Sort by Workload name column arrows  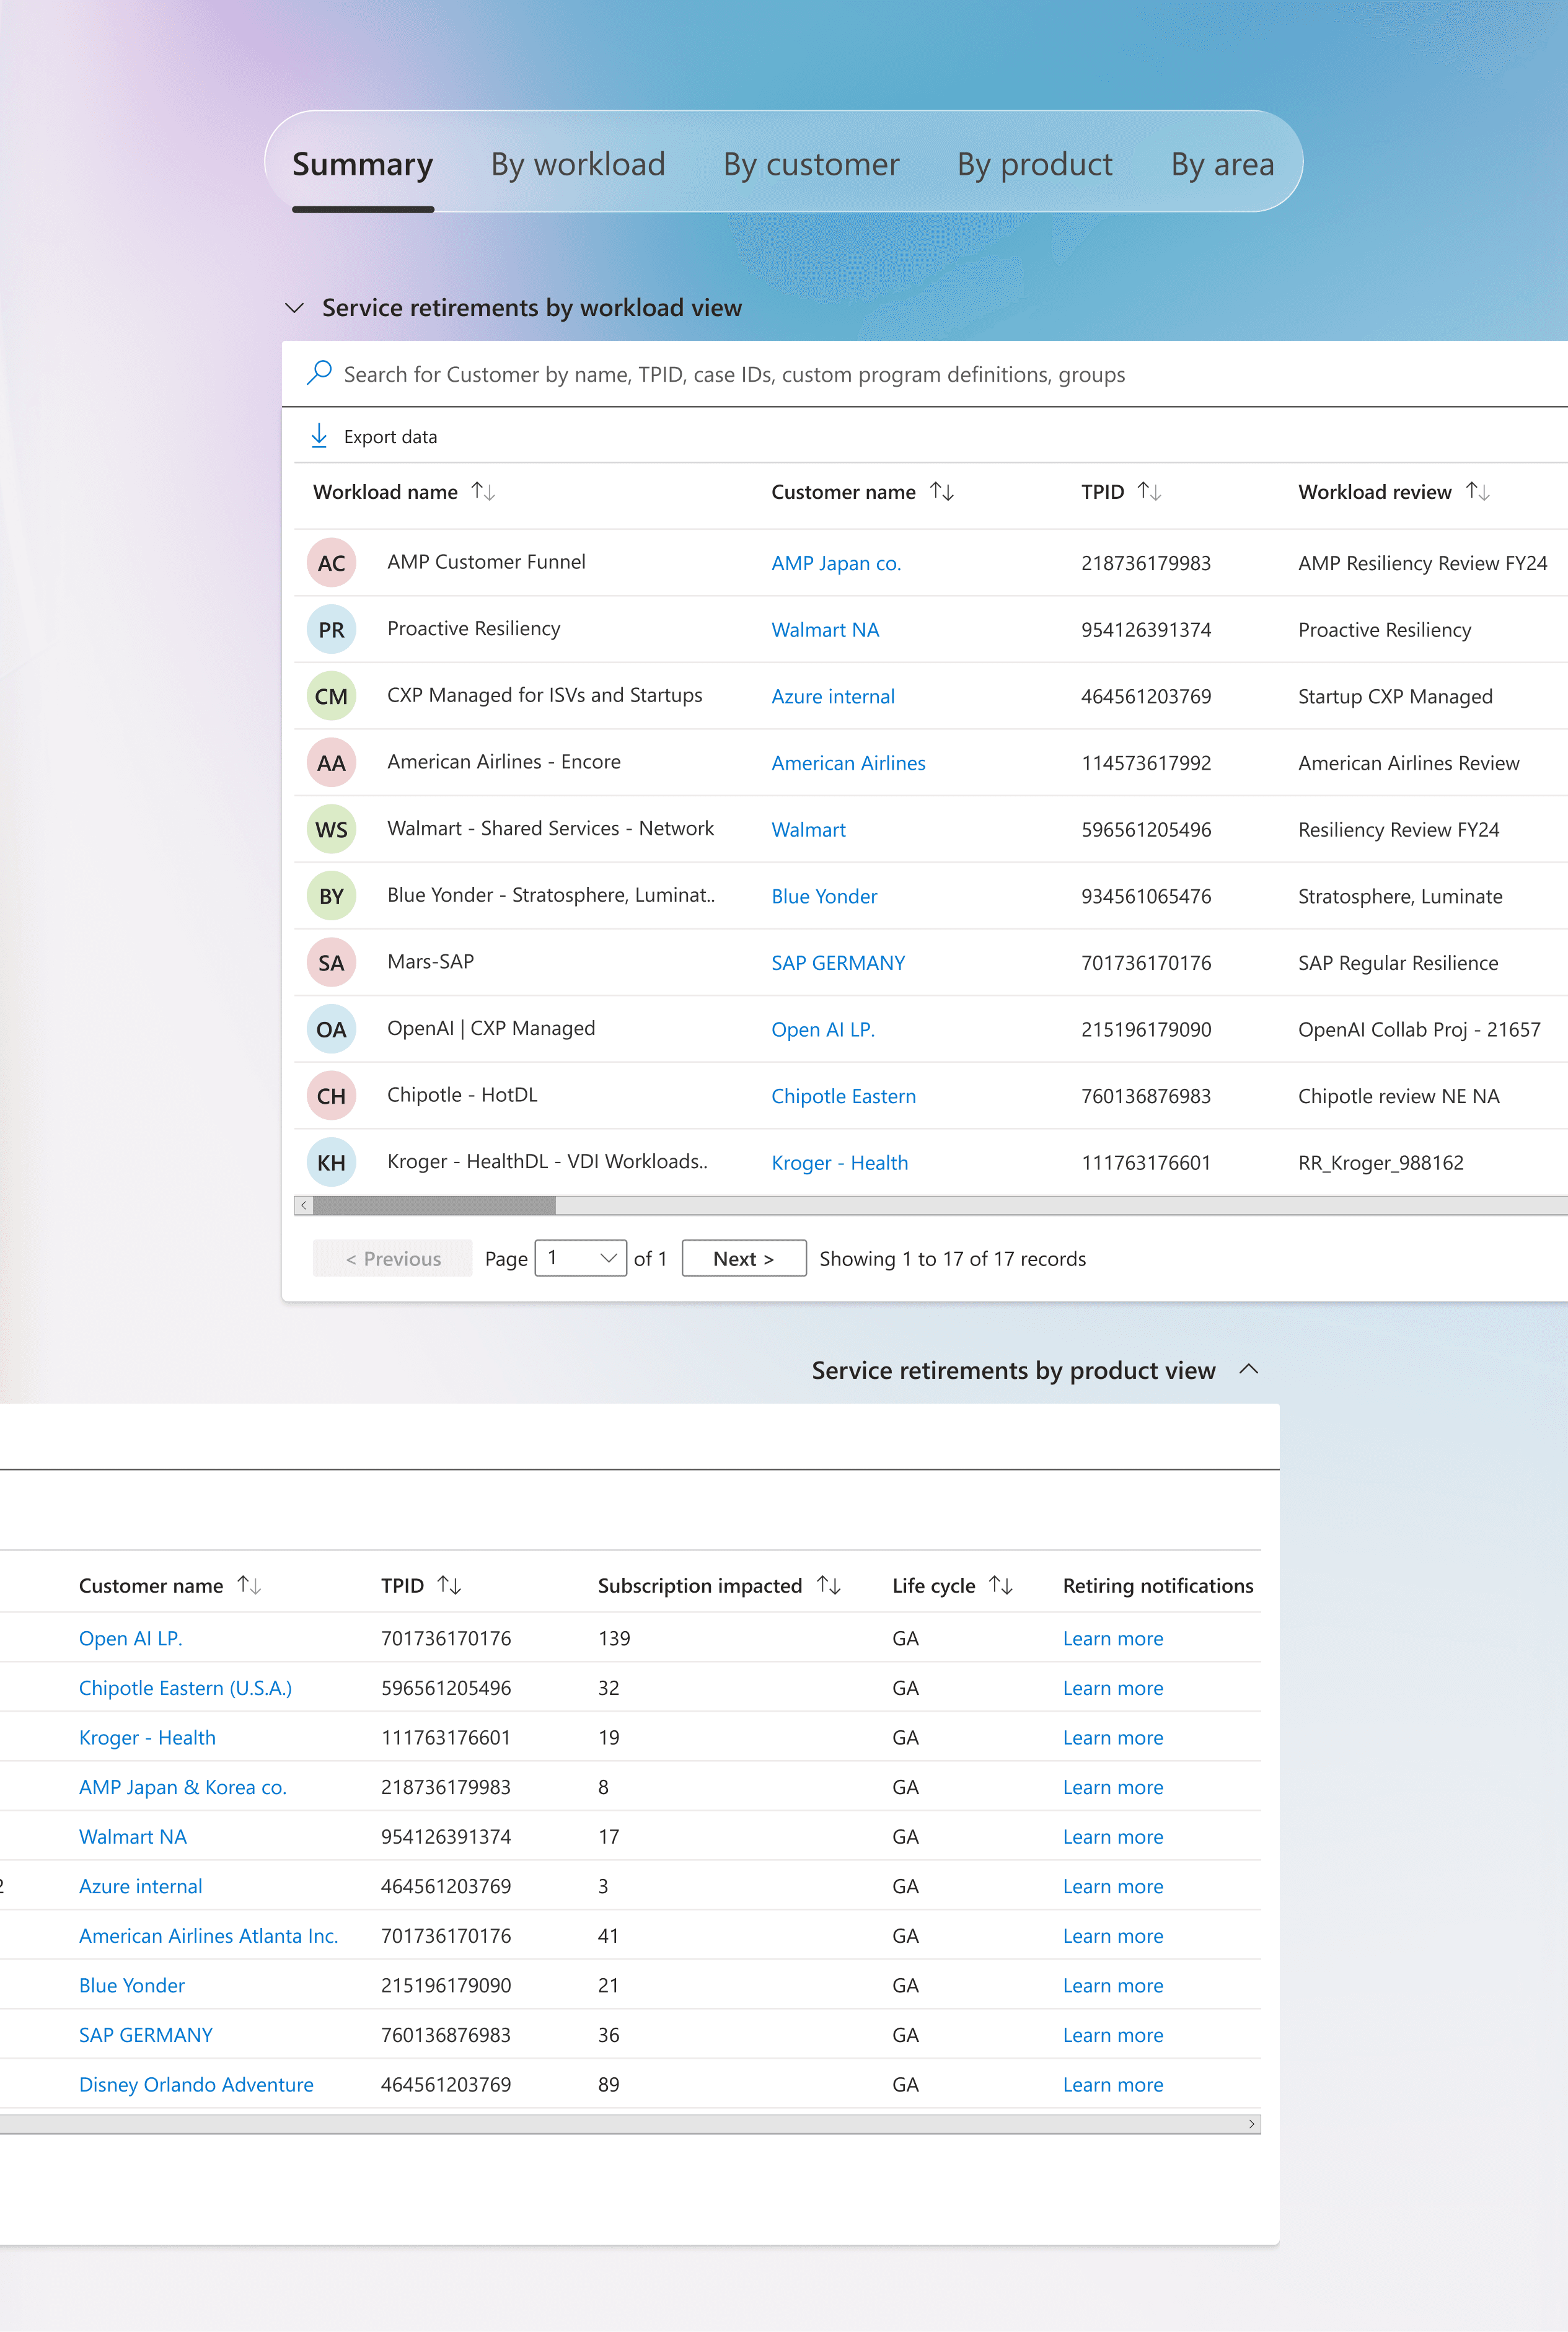click(x=484, y=491)
